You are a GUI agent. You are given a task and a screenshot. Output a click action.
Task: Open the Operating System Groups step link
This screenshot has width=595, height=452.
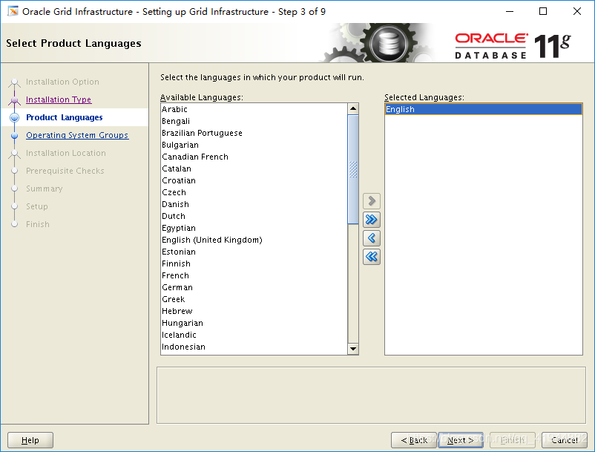tap(77, 135)
